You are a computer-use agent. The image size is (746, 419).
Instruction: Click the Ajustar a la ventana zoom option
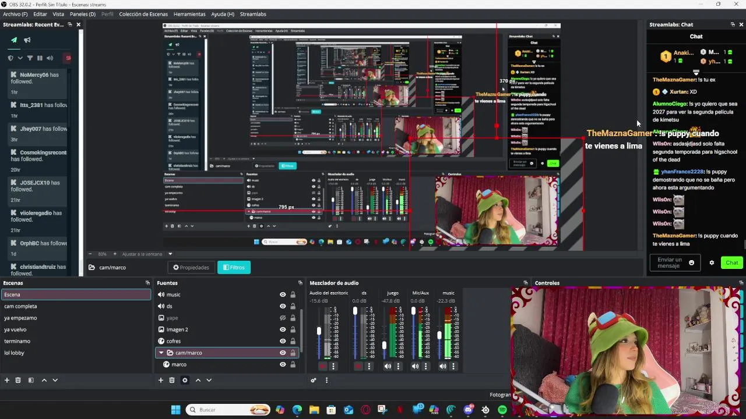(x=142, y=254)
